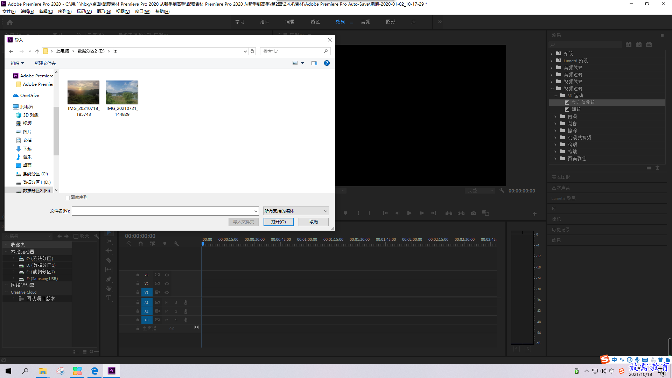The width and height of the screenshot is (672, 378).
Task: Click the 文件名 input field
Action: pos(163,211)
